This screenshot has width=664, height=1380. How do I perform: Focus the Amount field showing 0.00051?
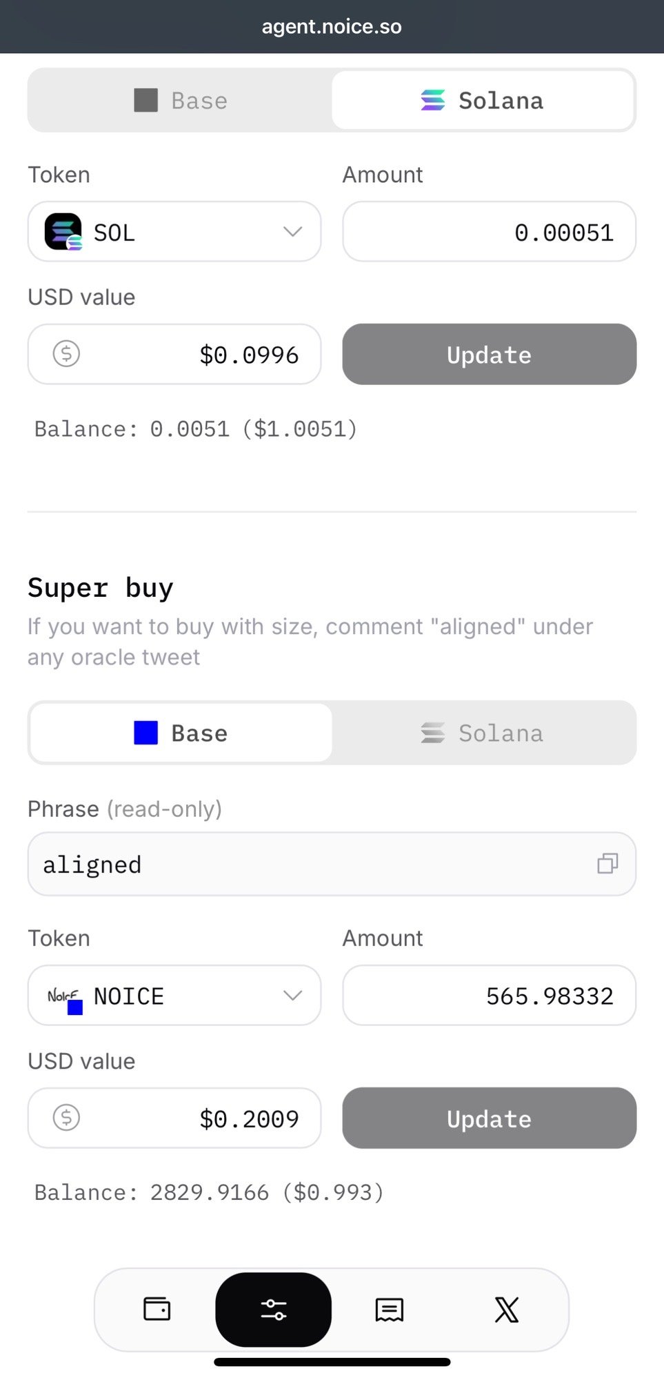coord(489,232)
